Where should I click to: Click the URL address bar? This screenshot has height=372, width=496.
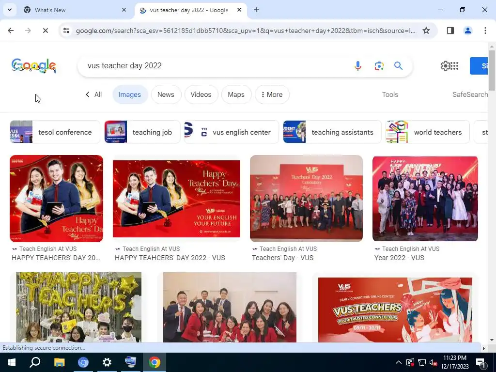[246, 31]
